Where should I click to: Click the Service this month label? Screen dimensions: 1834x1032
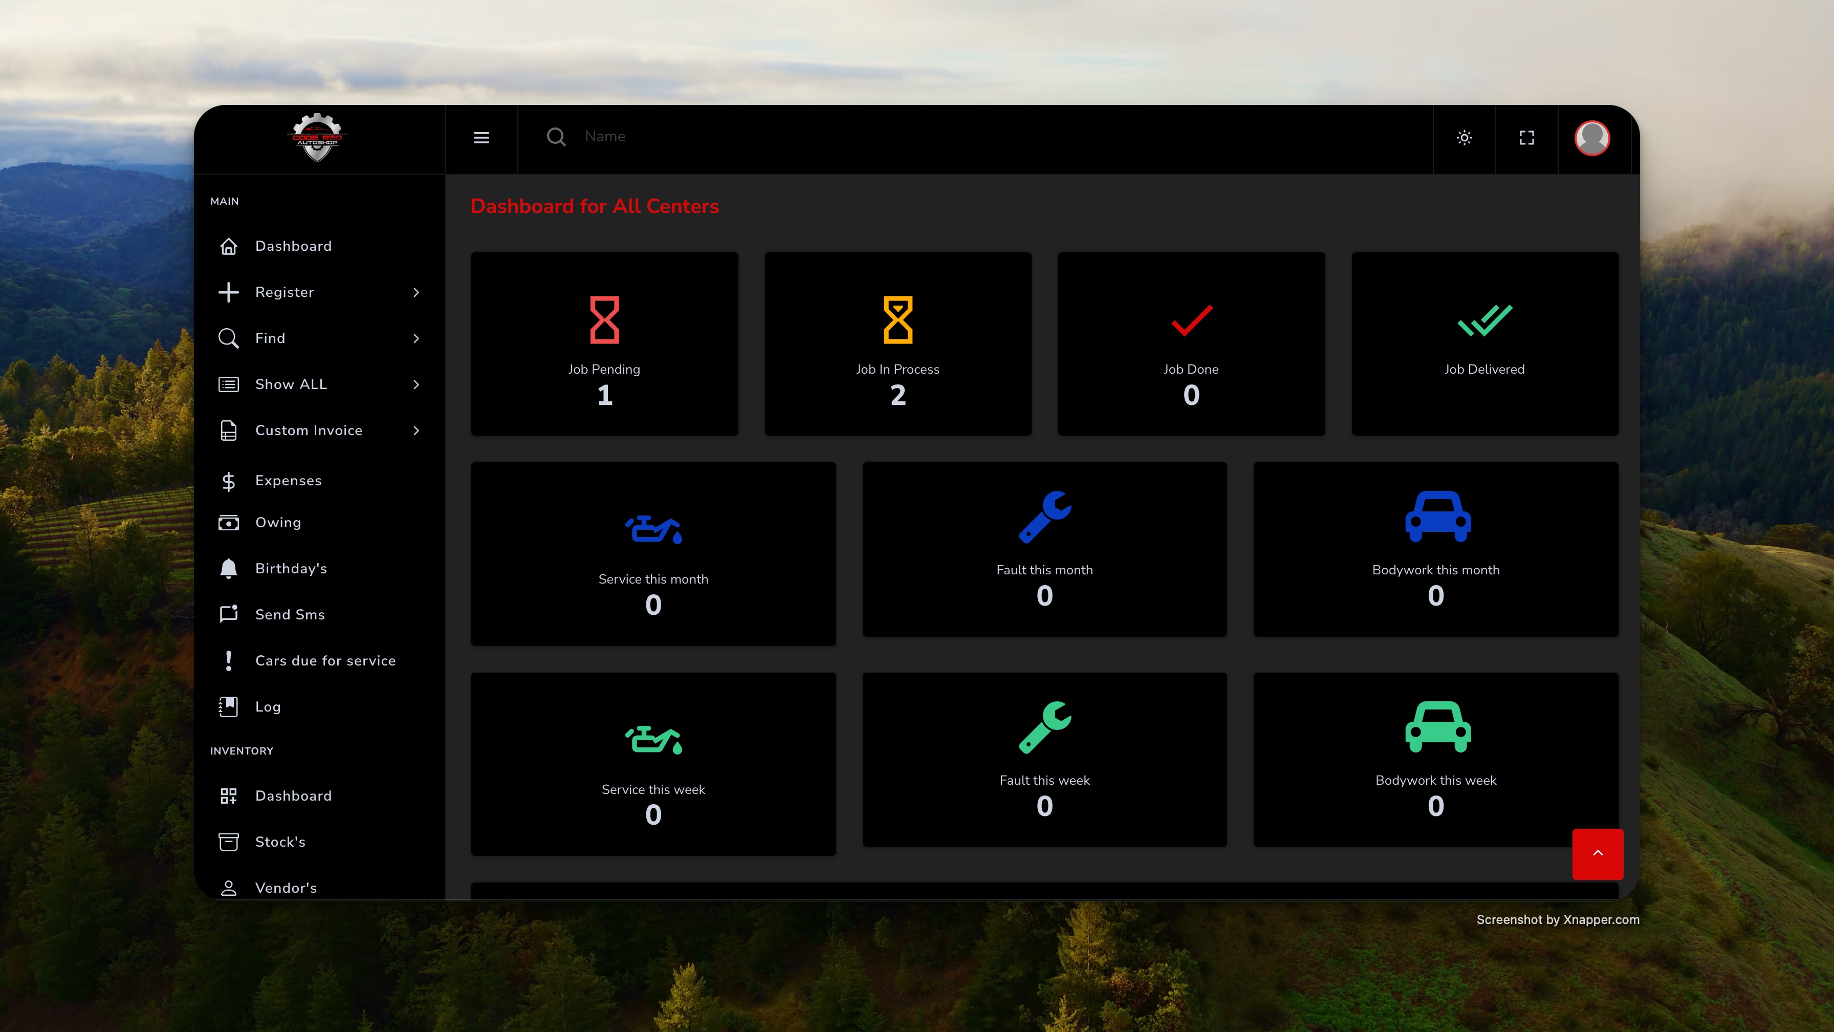[653, 579]
